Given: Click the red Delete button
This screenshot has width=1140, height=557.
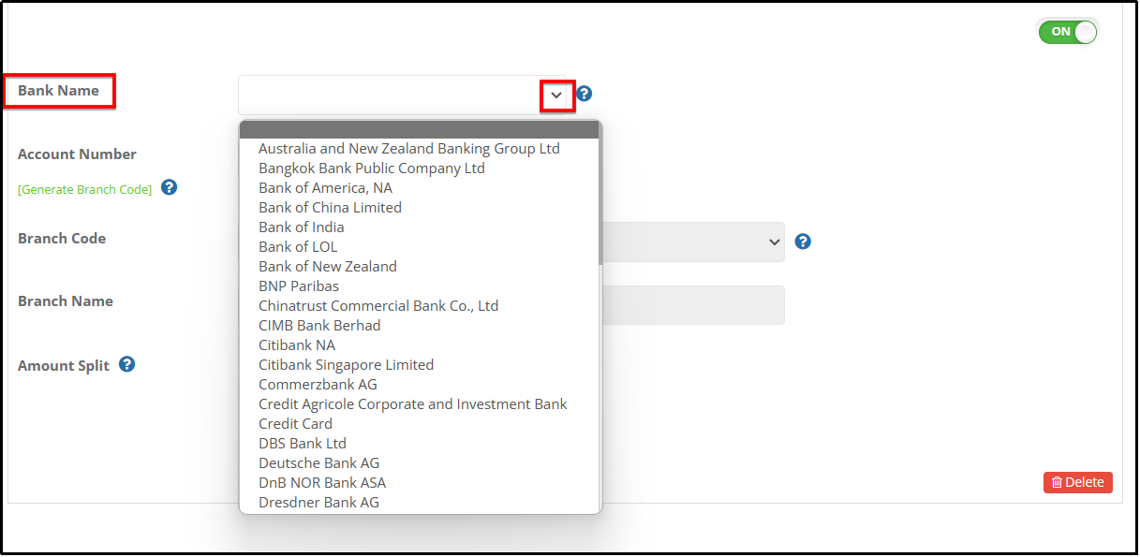Looking at the screenshot, I should pyautogui.click(x=1077, y=482).
